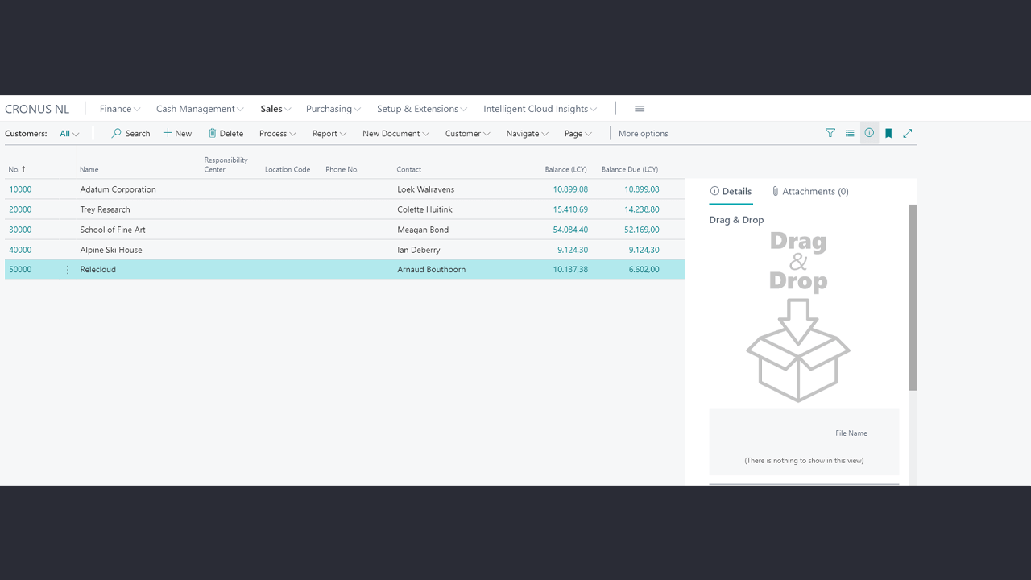Click the bookmark page icon
The image size is (1031, 580).
[888, 134]
